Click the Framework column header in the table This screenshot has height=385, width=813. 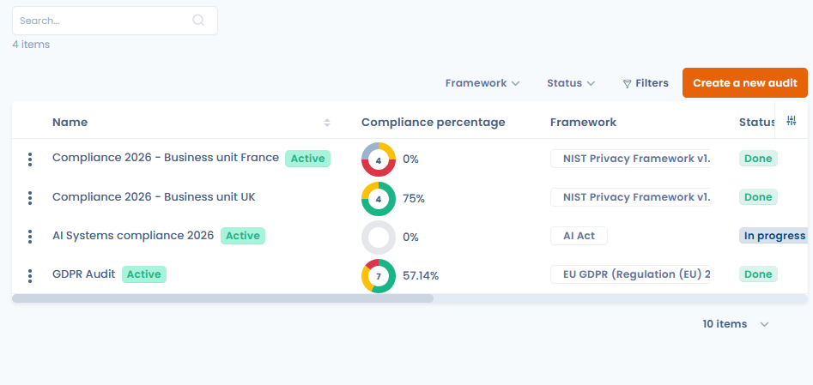tap(583, 123)
